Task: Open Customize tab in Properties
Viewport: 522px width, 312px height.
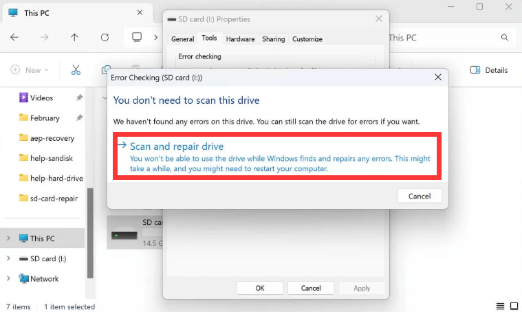Action: (307, 39)
